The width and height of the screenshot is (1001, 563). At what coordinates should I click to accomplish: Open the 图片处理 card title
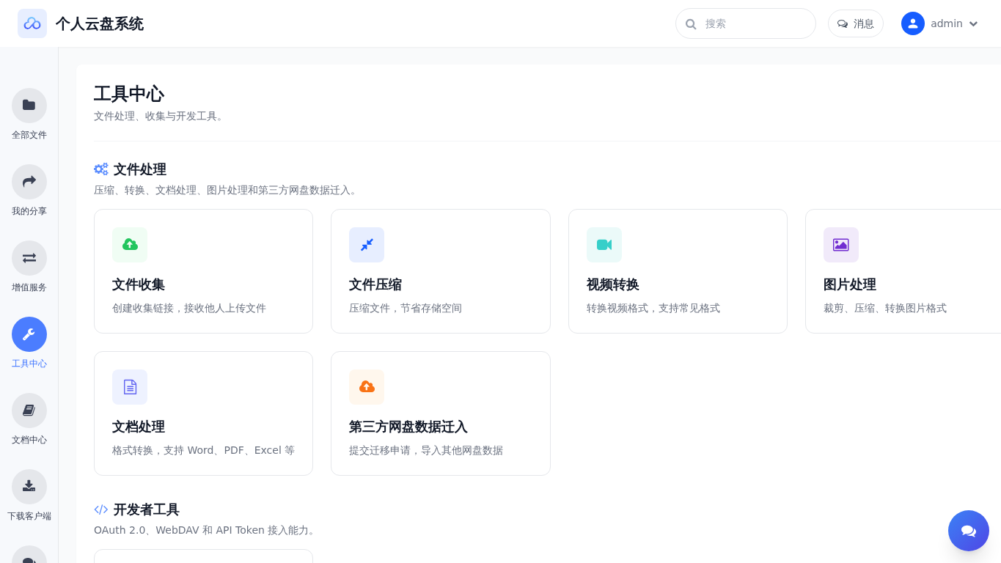pyautogui.click(x=850, y=284)
